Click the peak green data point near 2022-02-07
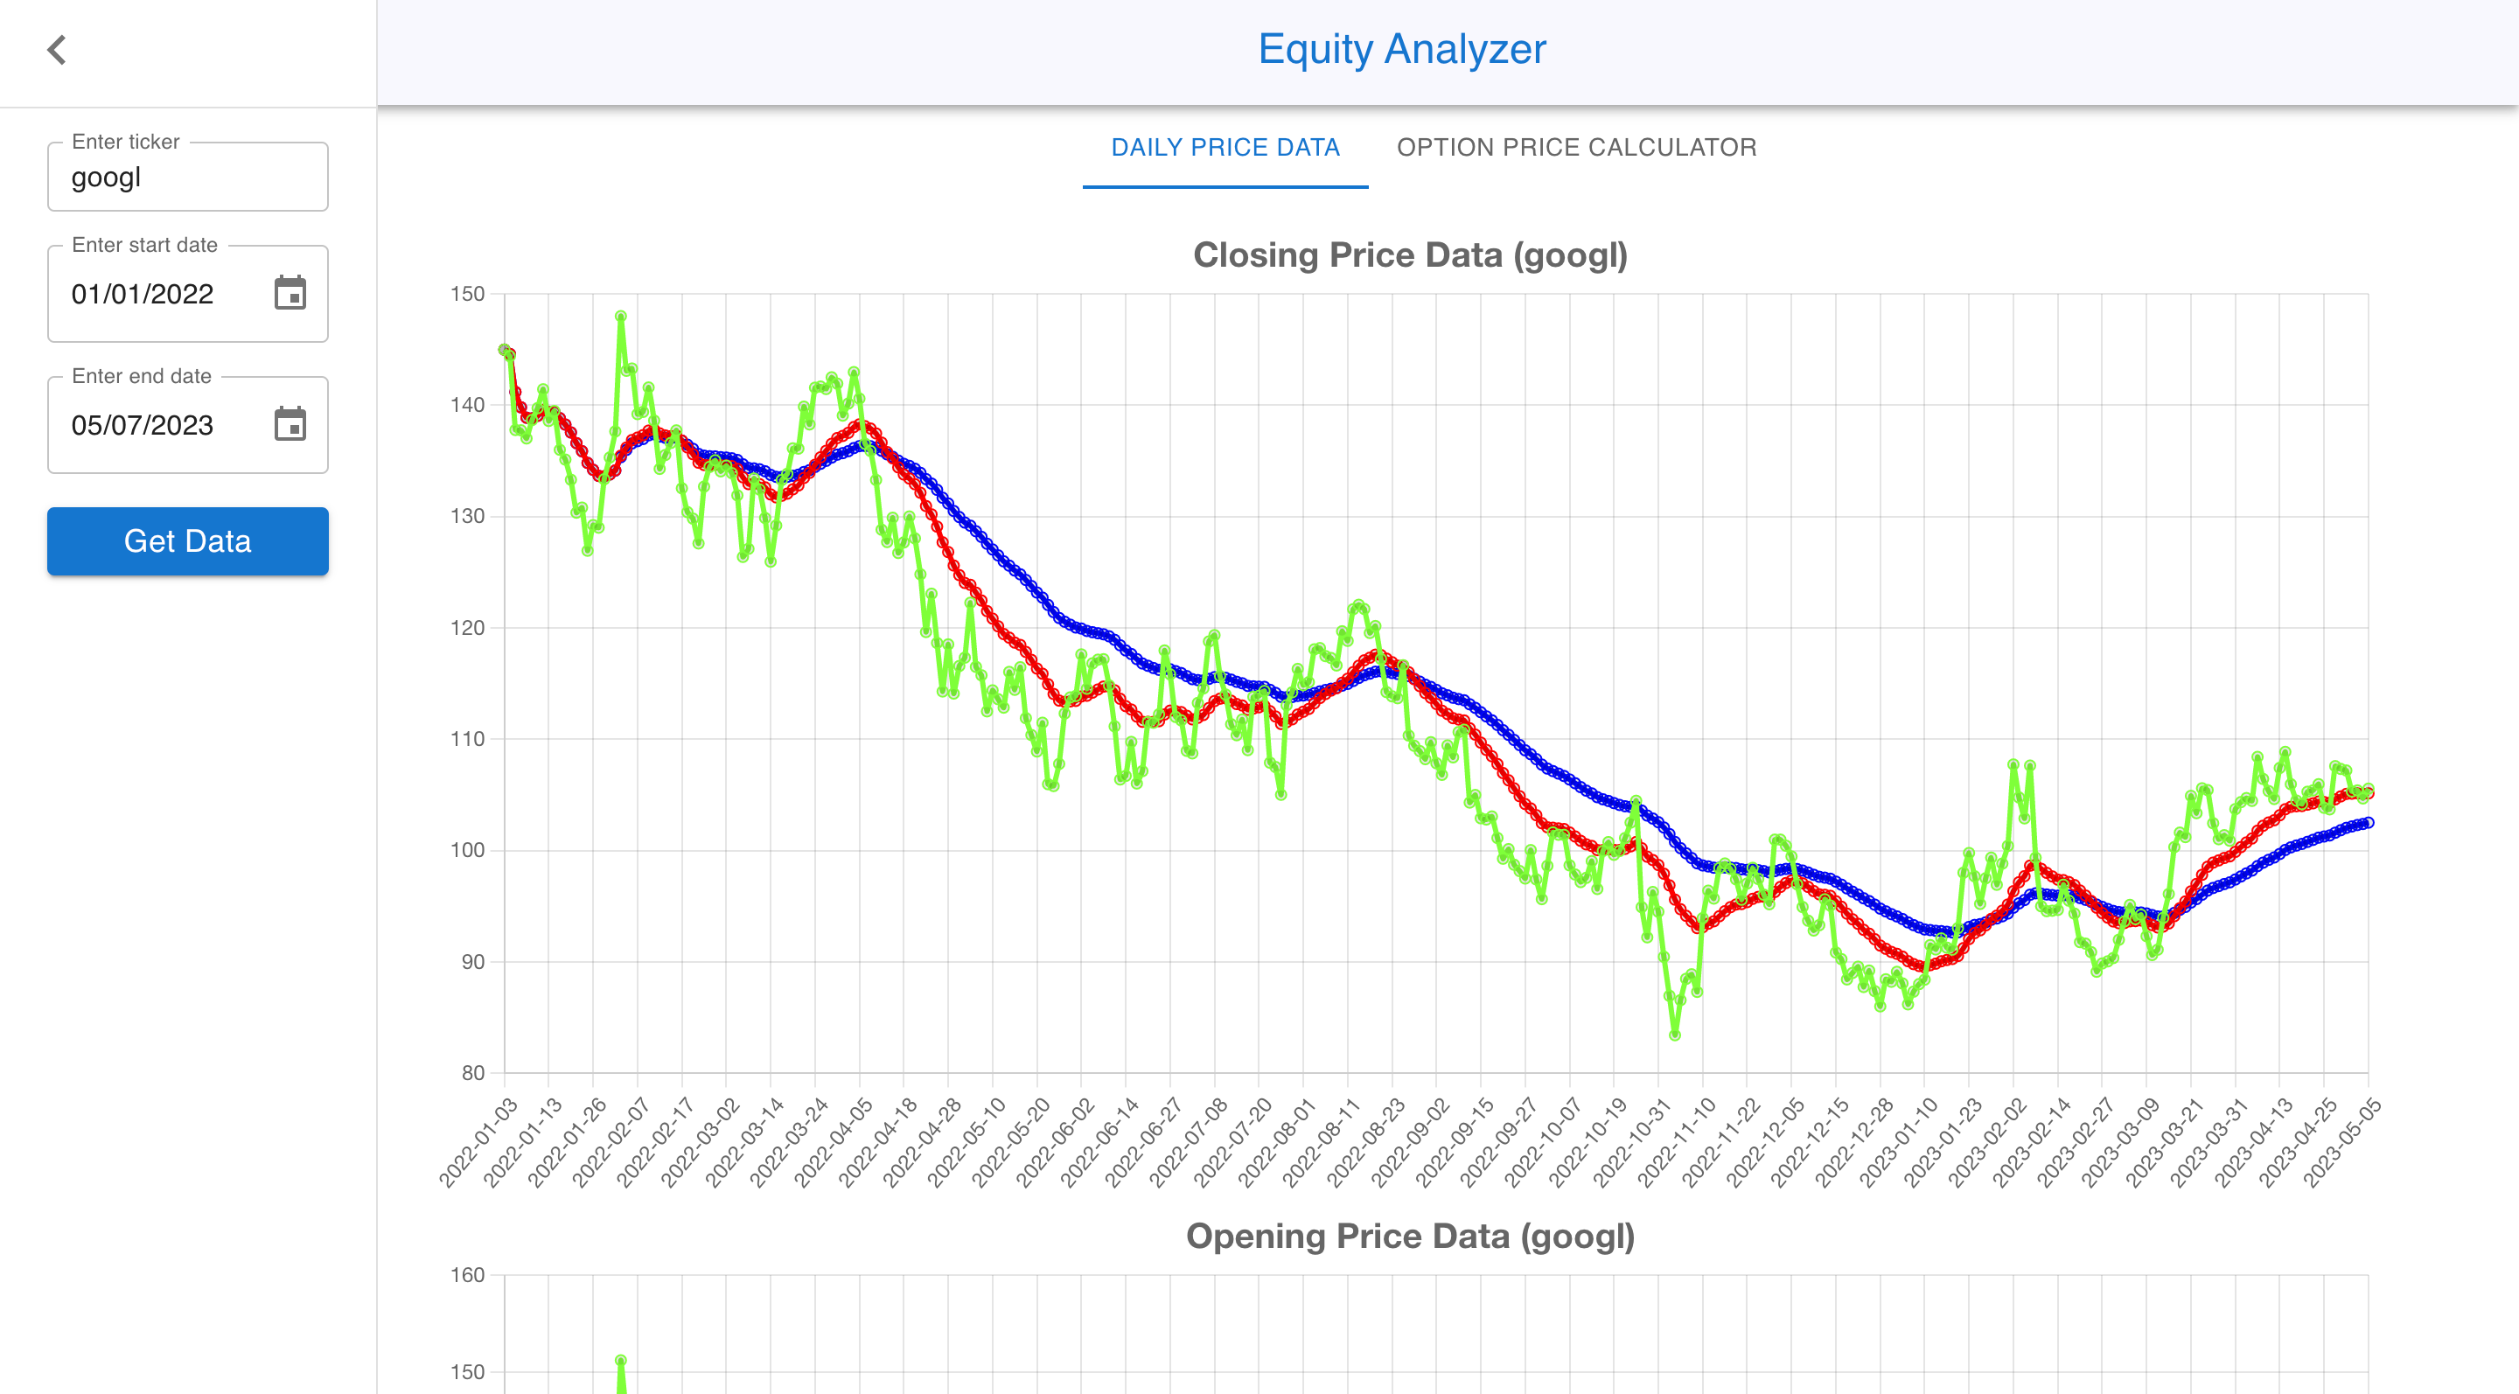This screenshot has width=2519, height=1394. 620,315
